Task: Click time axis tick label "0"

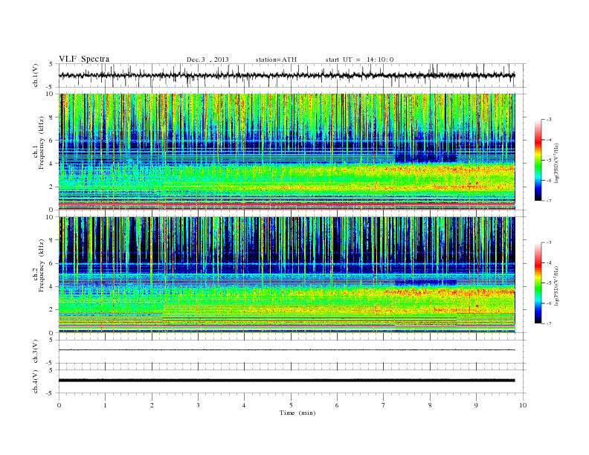Action: 59,405
